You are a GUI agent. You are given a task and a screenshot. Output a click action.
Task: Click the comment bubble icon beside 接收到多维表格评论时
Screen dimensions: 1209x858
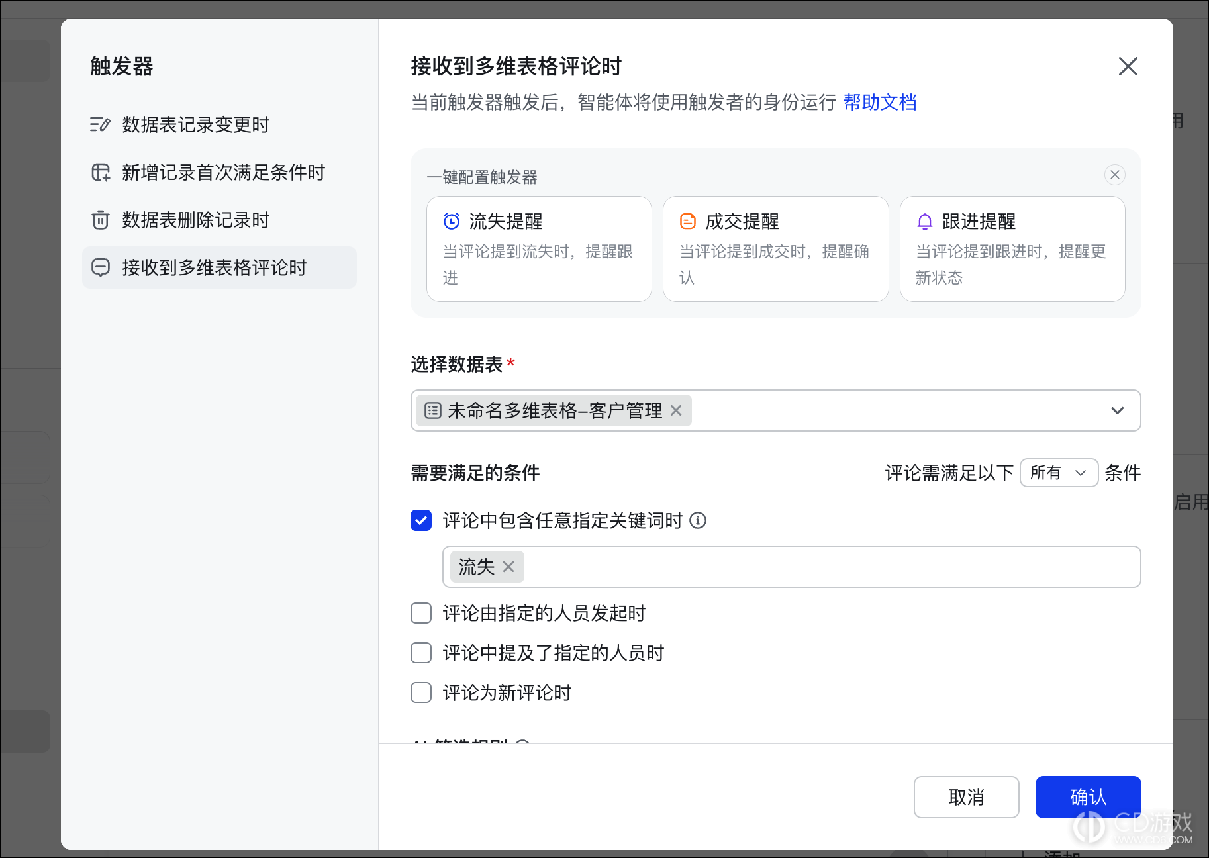(x=101, y=267)
